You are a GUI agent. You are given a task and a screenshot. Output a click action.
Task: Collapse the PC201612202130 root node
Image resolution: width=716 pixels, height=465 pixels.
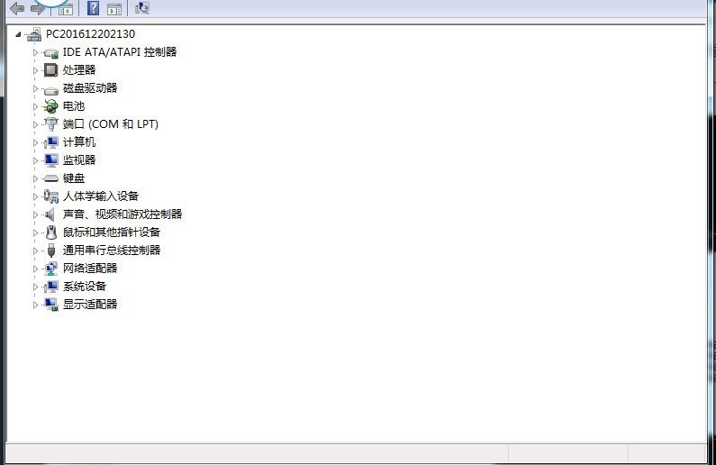pos(18,34)
